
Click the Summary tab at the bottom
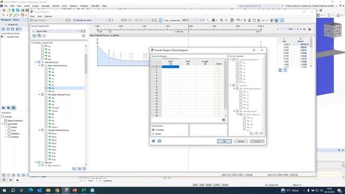point(107,181)
